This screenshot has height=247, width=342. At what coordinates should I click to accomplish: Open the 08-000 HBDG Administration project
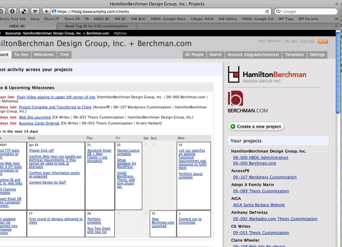click(261, 157)
